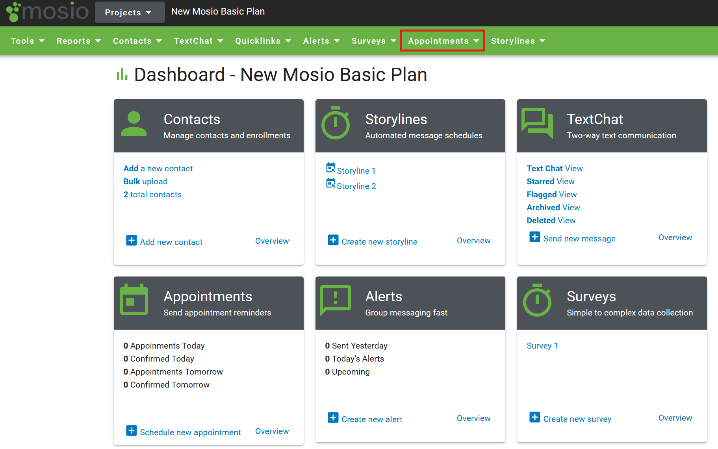
Task: Click the Alerts exclamation bubble icon
Action: point(336,300)
